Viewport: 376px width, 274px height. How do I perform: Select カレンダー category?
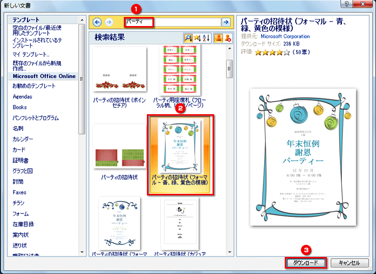tap(23, 139)
